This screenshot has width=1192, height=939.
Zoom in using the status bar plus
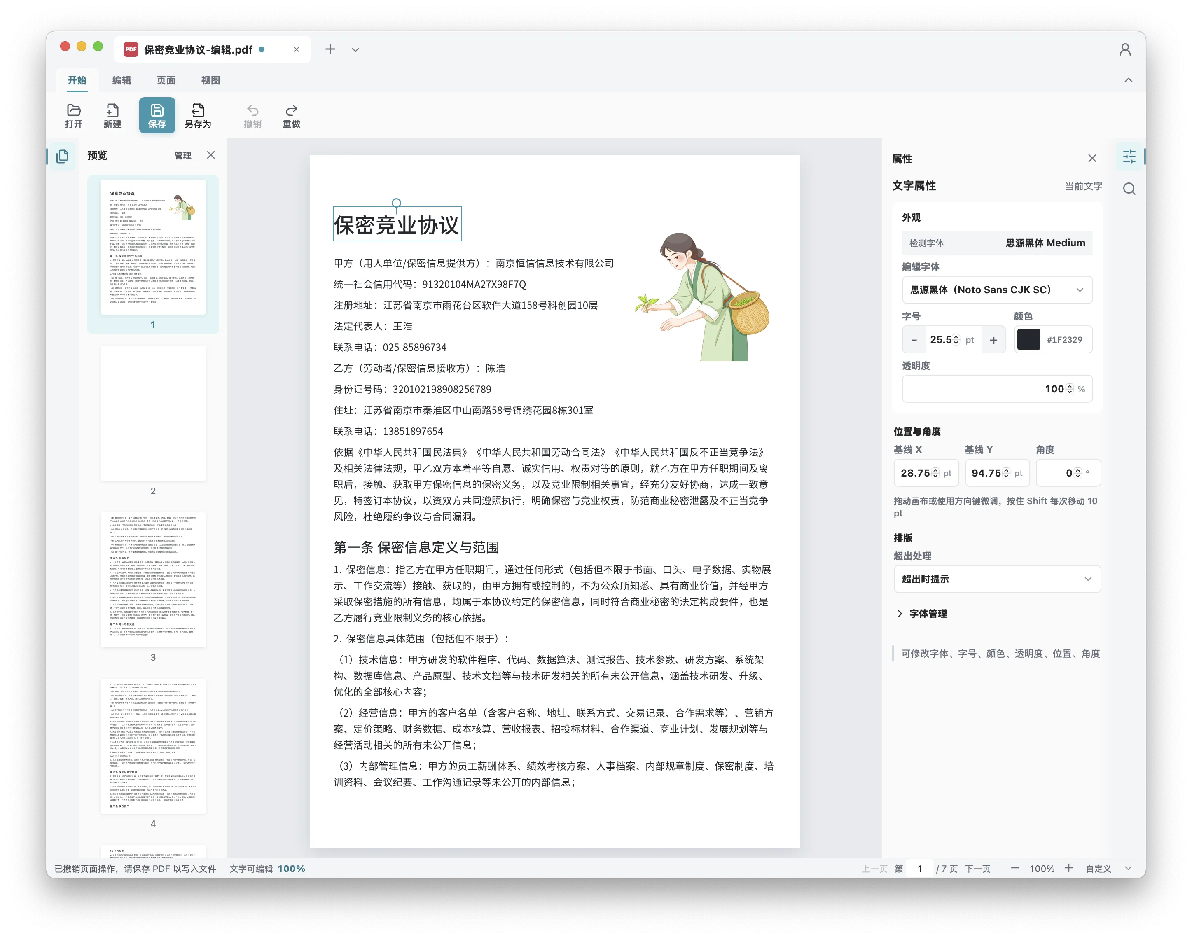point(1068,868)
